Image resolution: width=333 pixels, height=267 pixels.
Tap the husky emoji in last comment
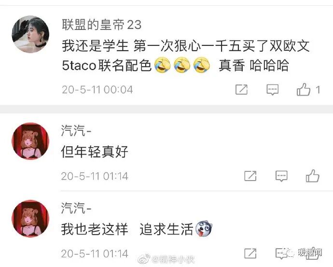[204, 228]
